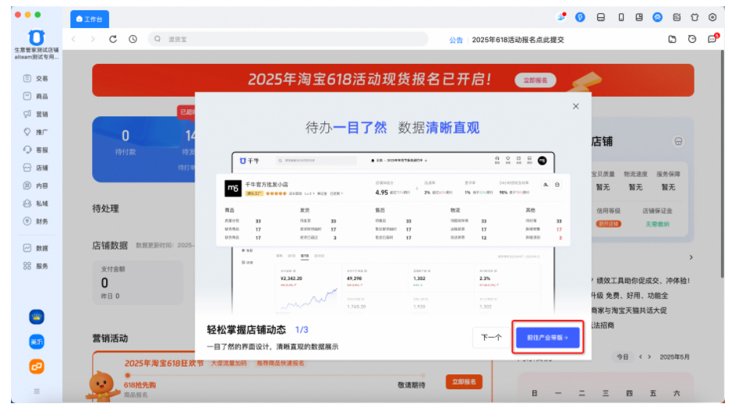This screenshot has height=411, width=739.
Task: Open the 美折 app icon in sidebar
Action: coord(37,342)
